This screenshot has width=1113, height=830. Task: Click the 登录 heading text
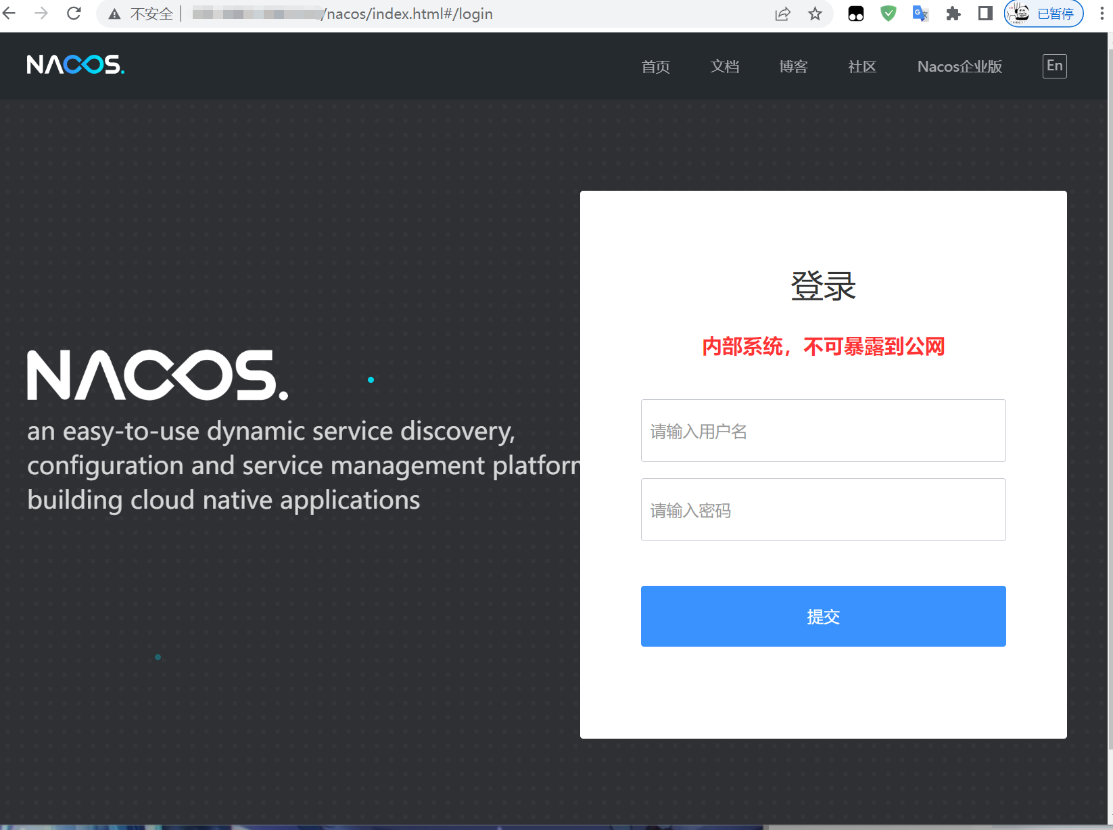(823, 285)
